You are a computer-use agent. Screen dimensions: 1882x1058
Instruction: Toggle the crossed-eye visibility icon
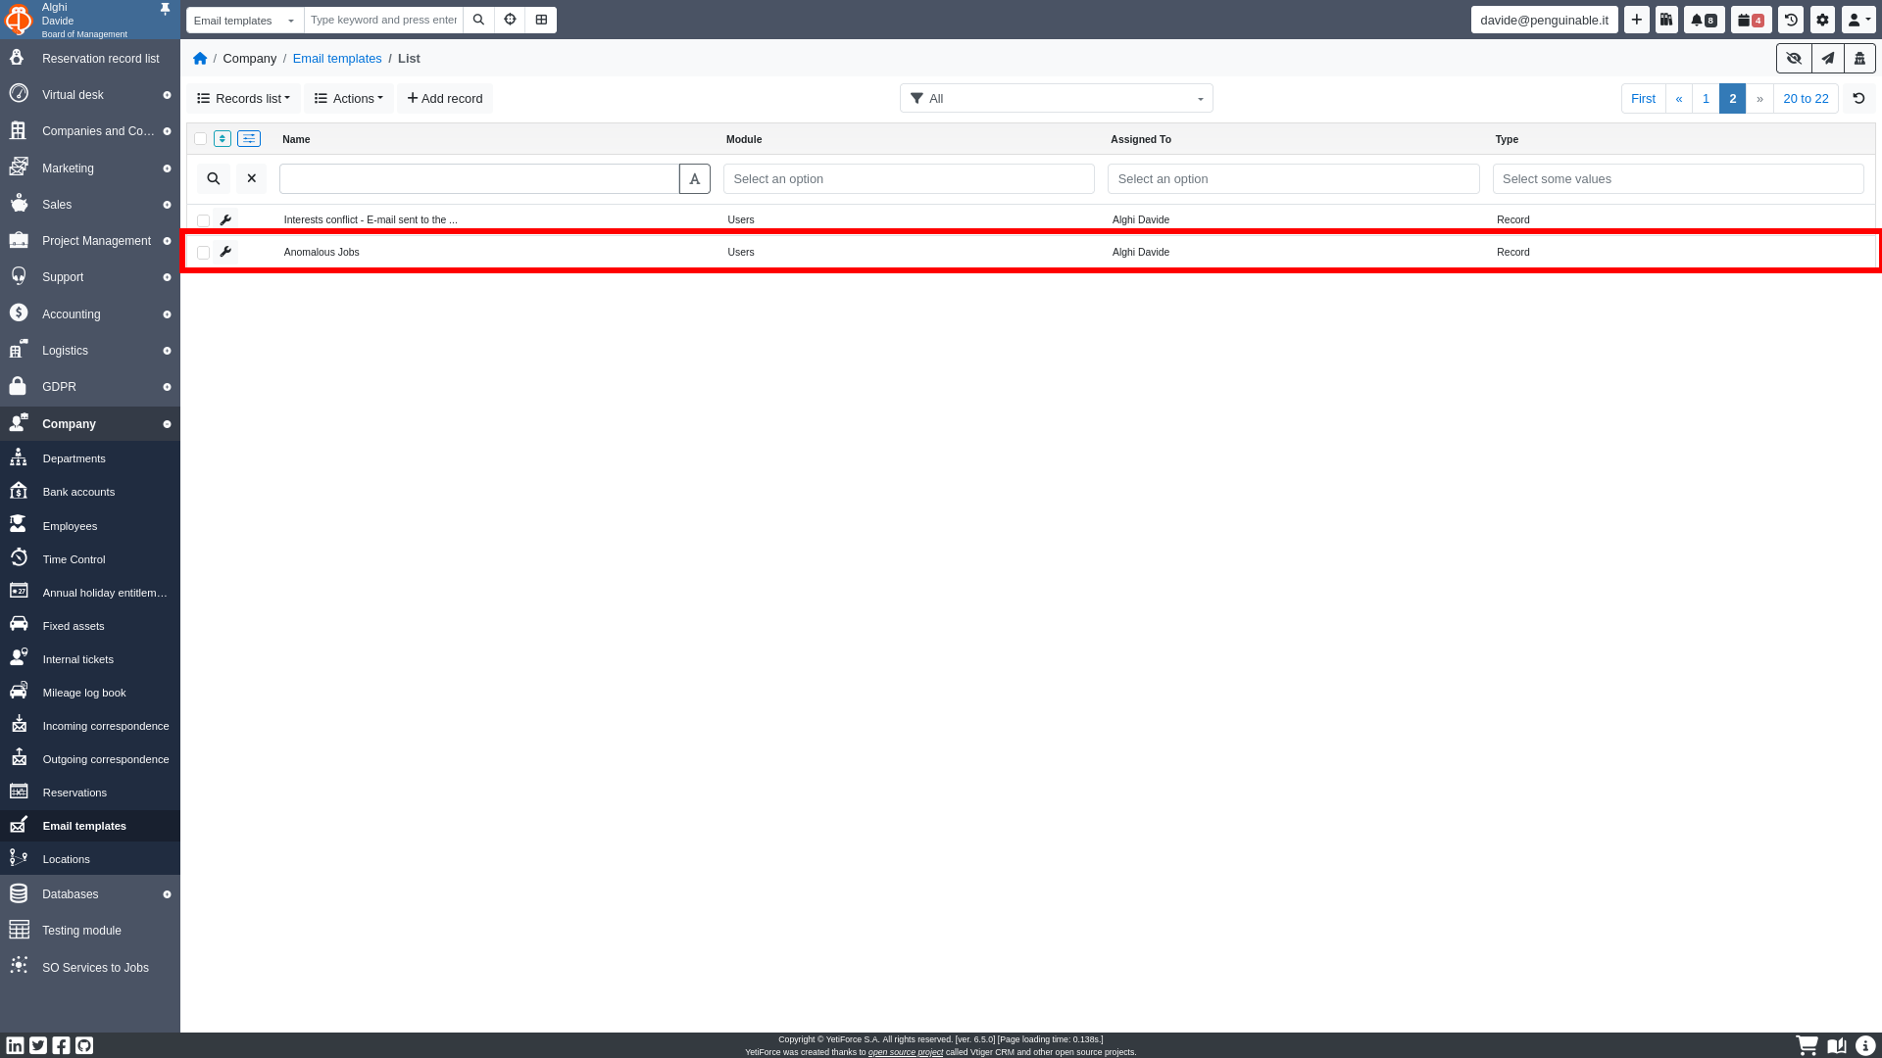[1794, 59]
